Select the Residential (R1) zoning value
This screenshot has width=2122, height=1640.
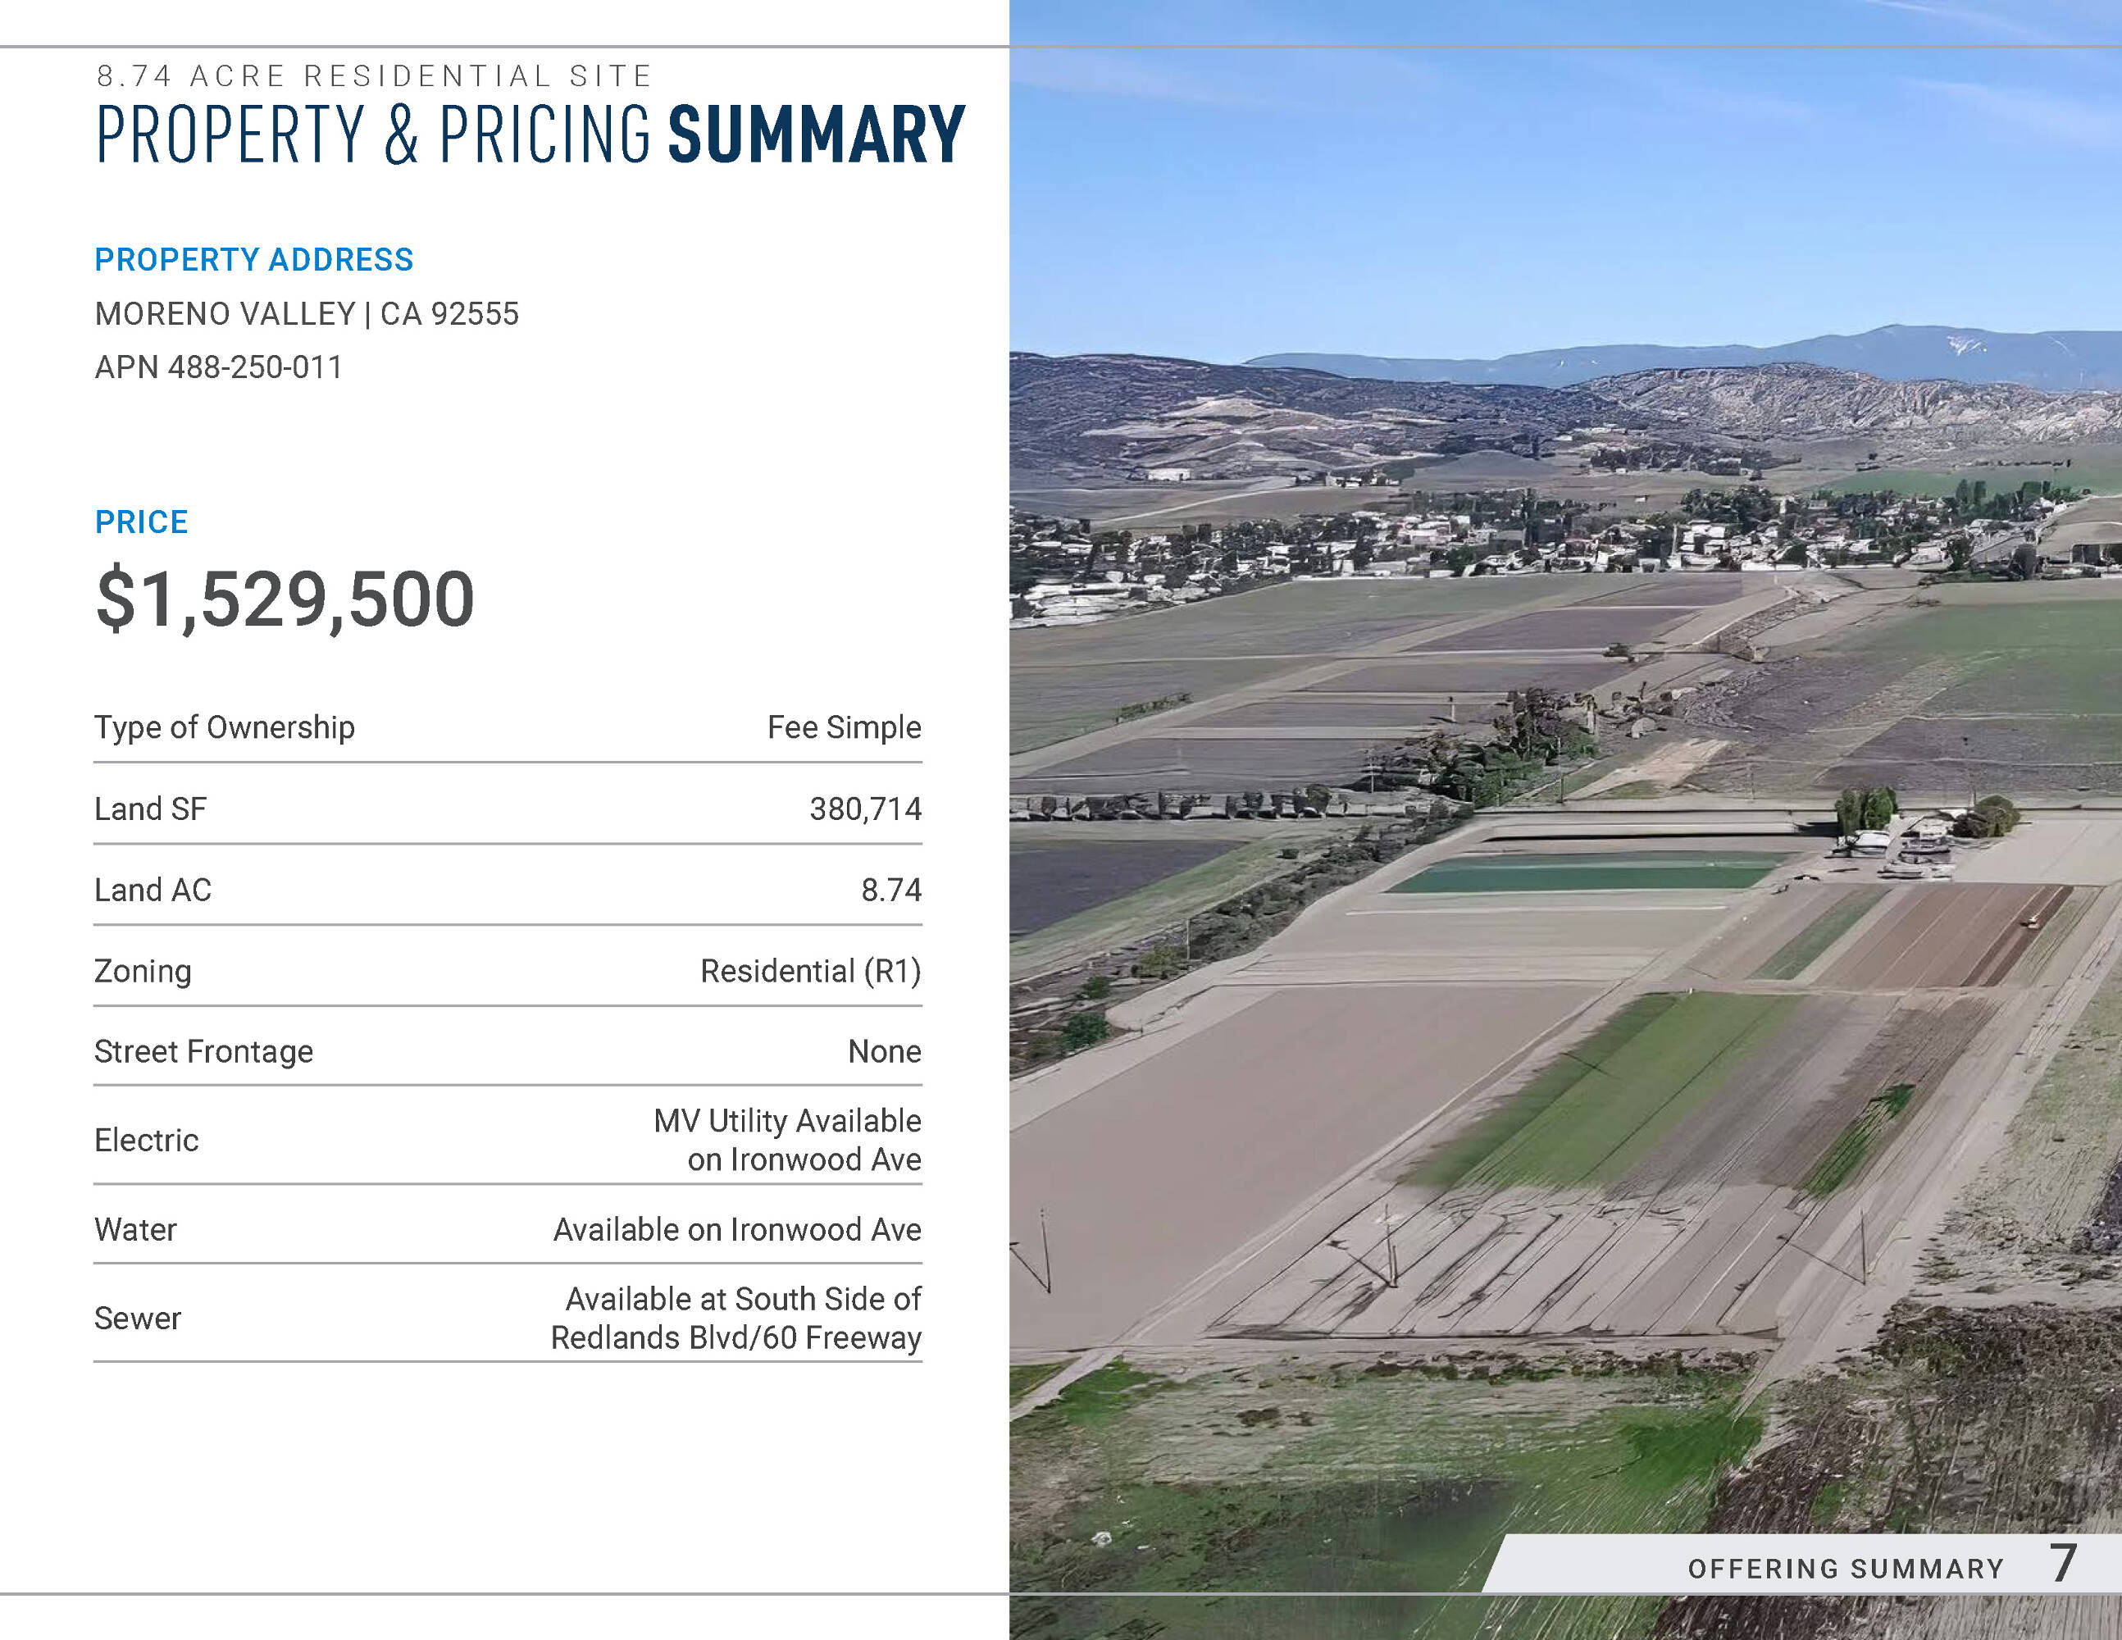click(810, 971)
